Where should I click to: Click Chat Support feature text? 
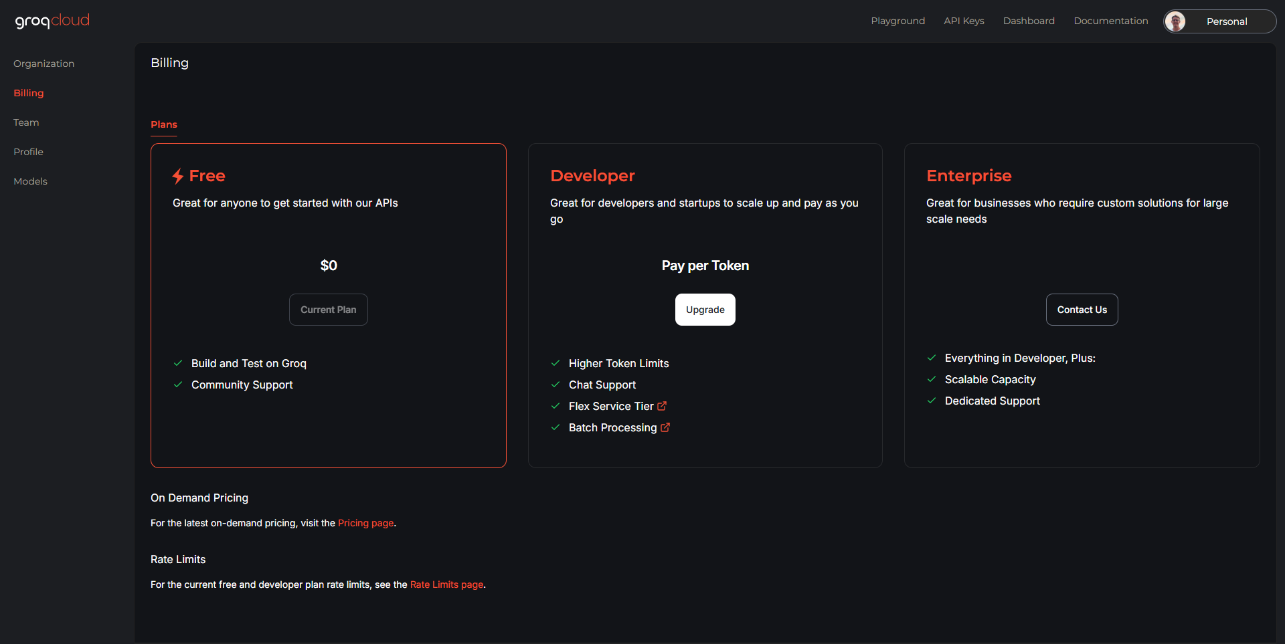pos(602,385)
